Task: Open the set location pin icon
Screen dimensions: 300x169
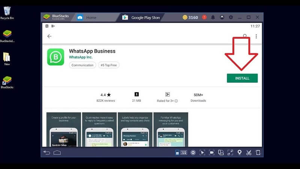Action: (239, 152)
